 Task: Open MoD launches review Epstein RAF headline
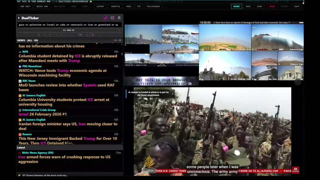point(66,87)
